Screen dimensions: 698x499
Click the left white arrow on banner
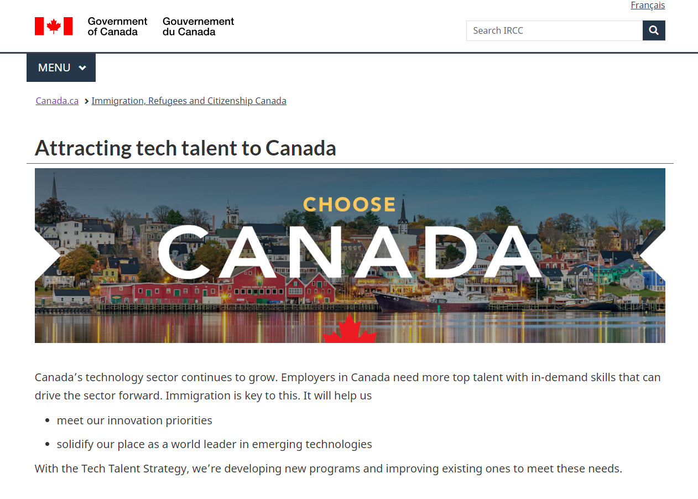coord(48,255)
